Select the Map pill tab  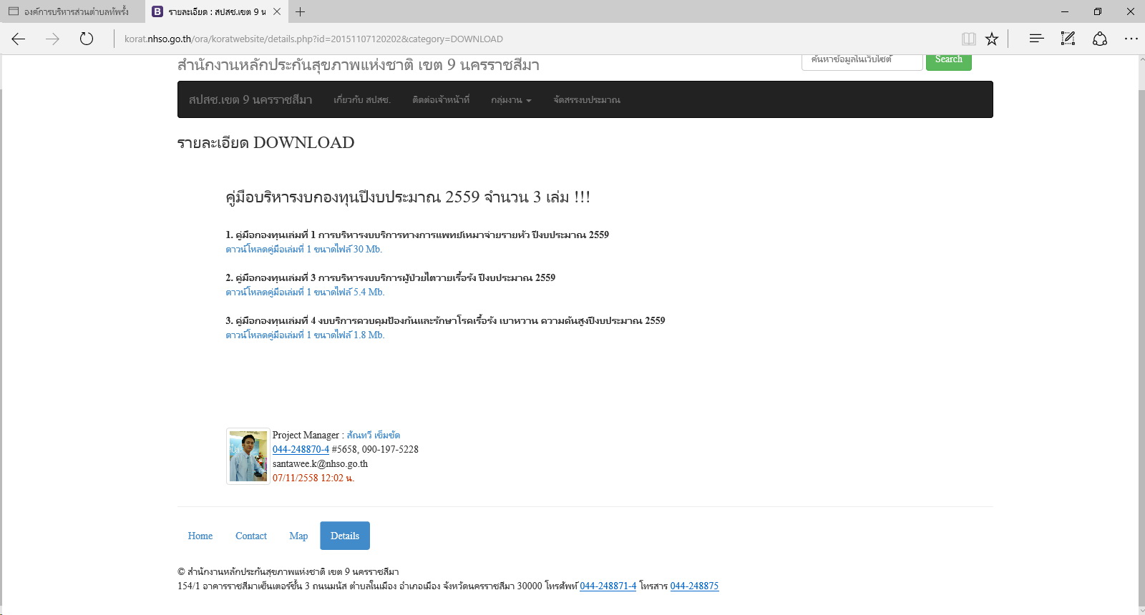(298, 536)
